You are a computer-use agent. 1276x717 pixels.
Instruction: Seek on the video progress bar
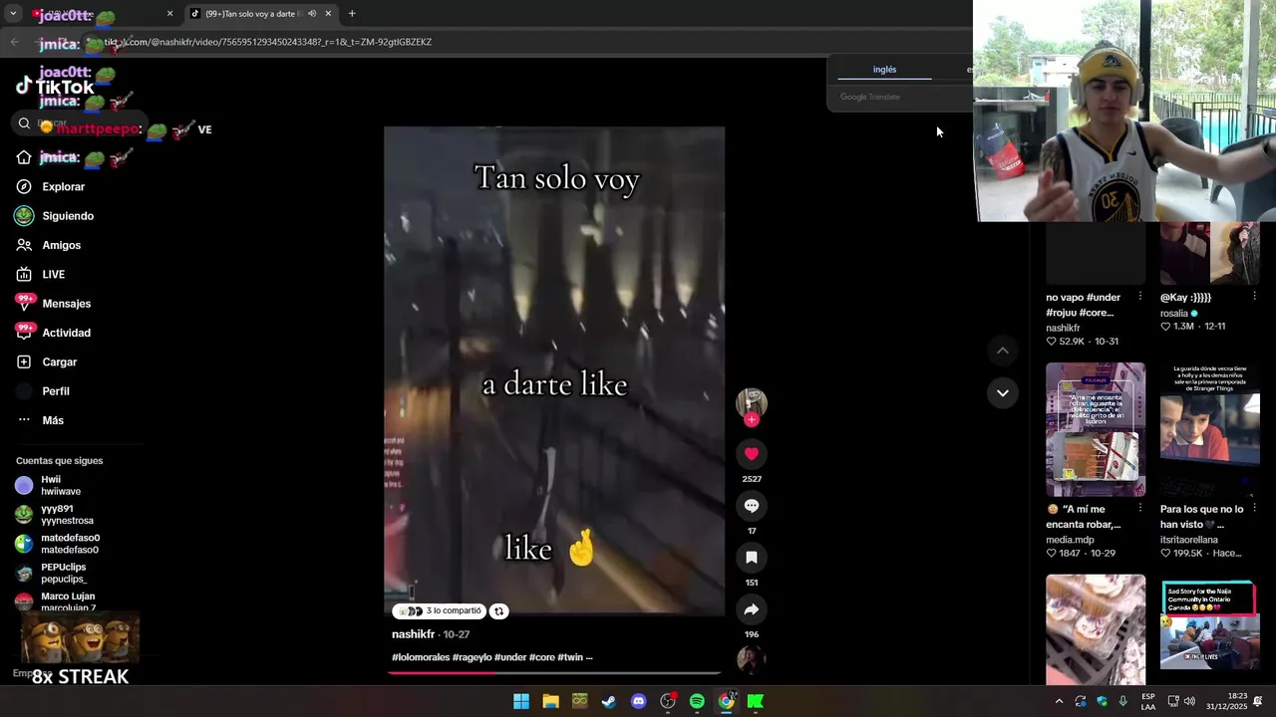tap(554, 673)
